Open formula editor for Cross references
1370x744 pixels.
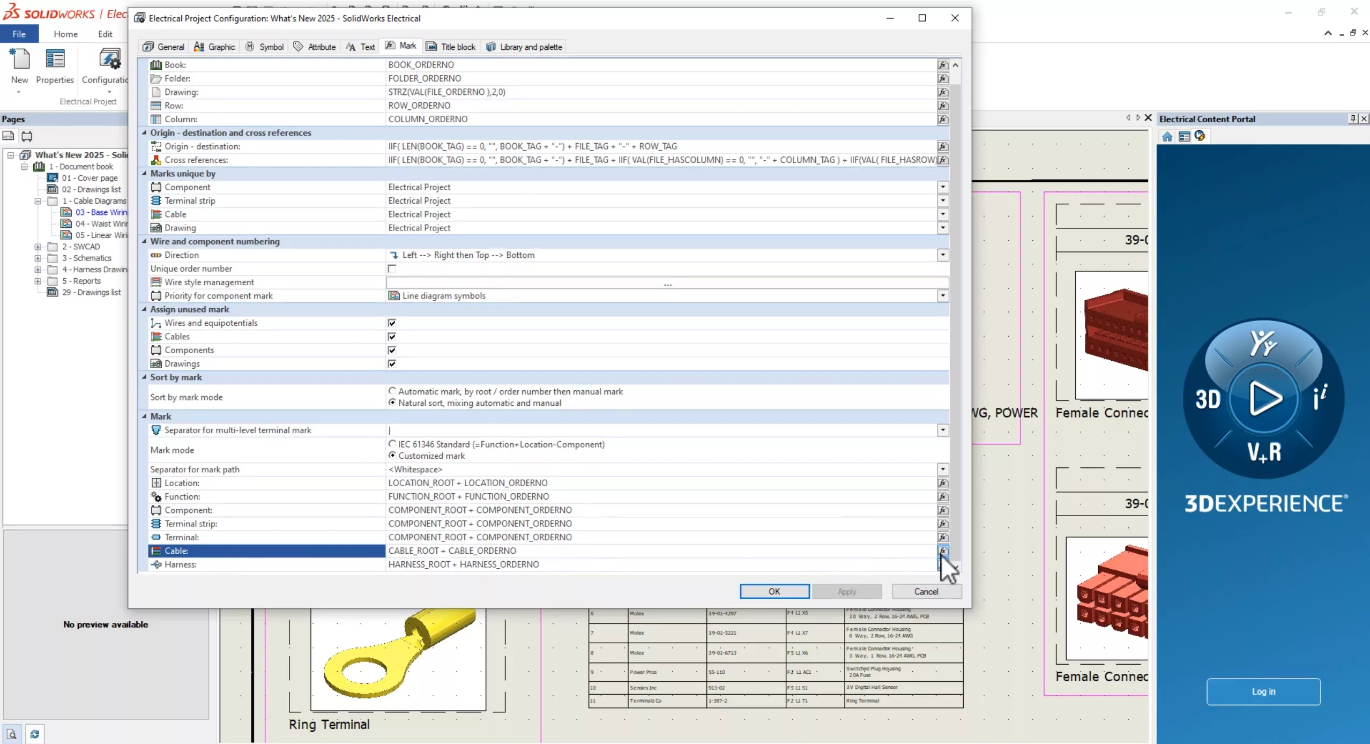tap(942, 160)
